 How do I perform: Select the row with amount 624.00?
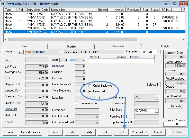pos(95,25)
